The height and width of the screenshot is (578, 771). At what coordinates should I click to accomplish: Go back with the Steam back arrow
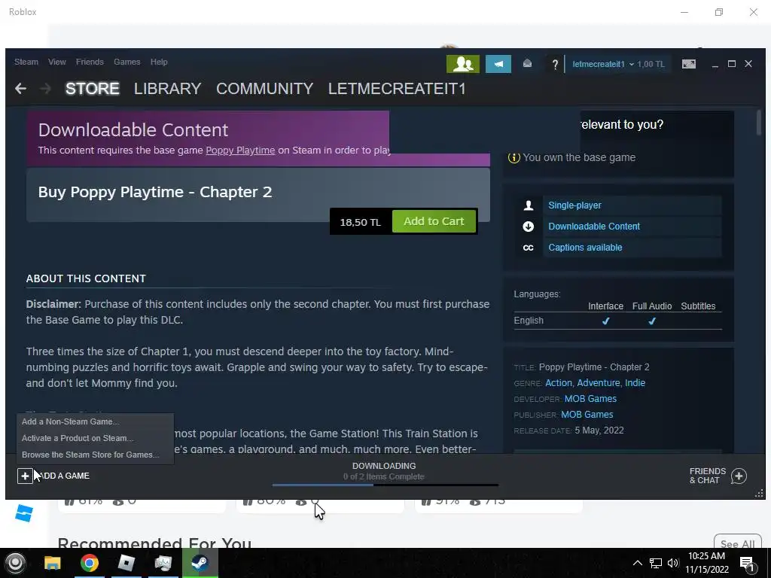[20, 89]
